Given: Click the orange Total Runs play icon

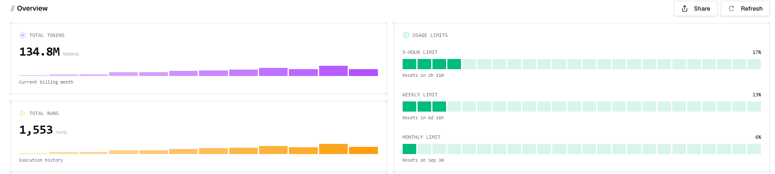Looking at the screenshot, I should click(23, 113).
